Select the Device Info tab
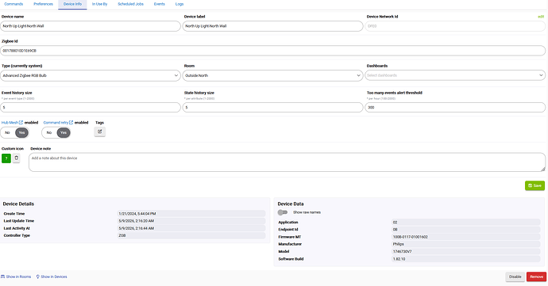The width and height of the screenshot is (548, 286). pyautogui.click(x=72, y=4)
